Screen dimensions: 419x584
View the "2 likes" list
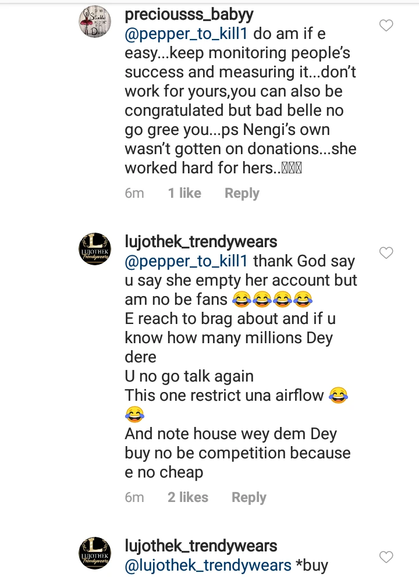187,497
